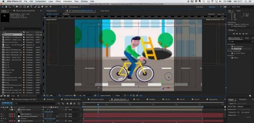Toggle Scale property stopwatch on first layer
The image size is (254, 123).
pyautogui.click(x=17, y=112)
